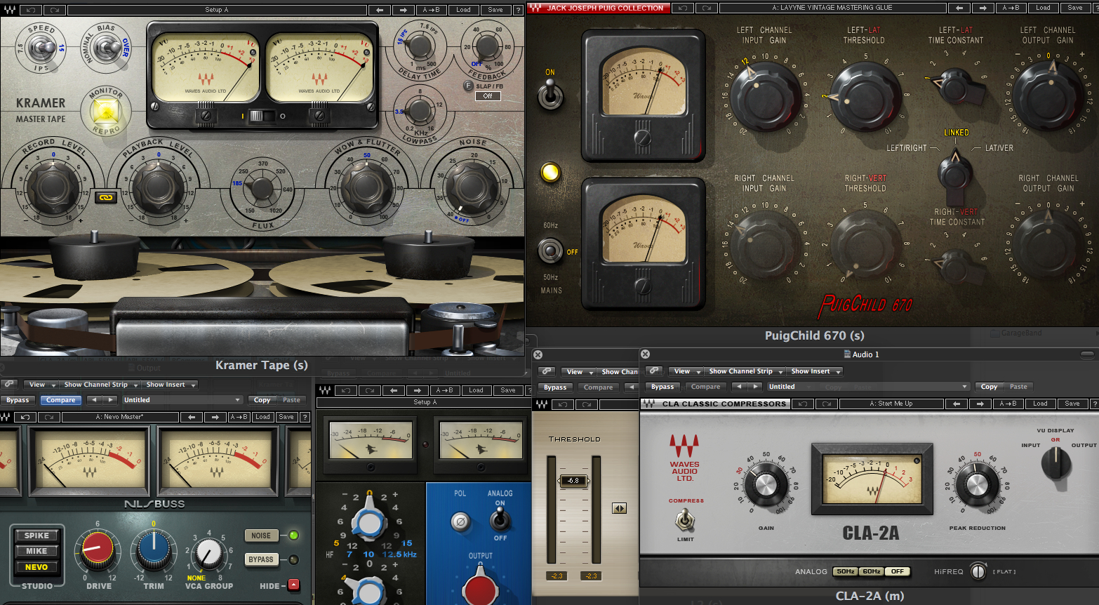Viewport: 1099px width, 605px height.
Task: Select the MIKE studio model
Action: click(x=36, y=551)
